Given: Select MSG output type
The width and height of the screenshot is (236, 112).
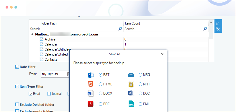Looking at the screenshot, I should [x=140, y=75].
